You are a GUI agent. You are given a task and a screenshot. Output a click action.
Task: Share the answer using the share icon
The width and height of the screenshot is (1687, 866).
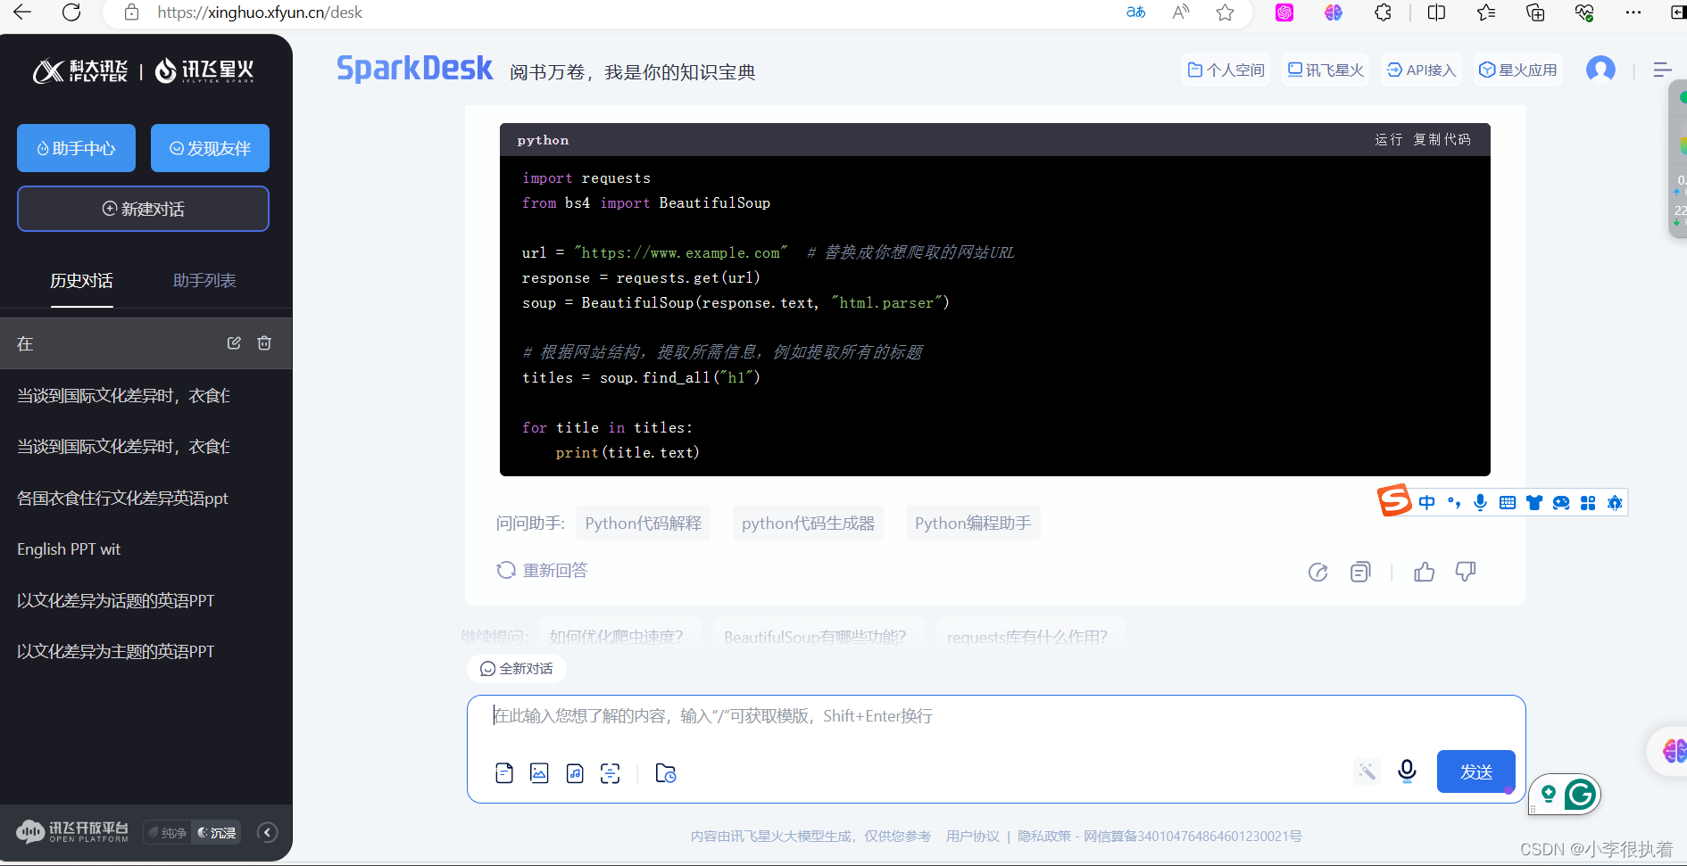click(1317, 573)
